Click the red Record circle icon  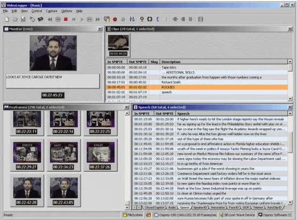115,19
